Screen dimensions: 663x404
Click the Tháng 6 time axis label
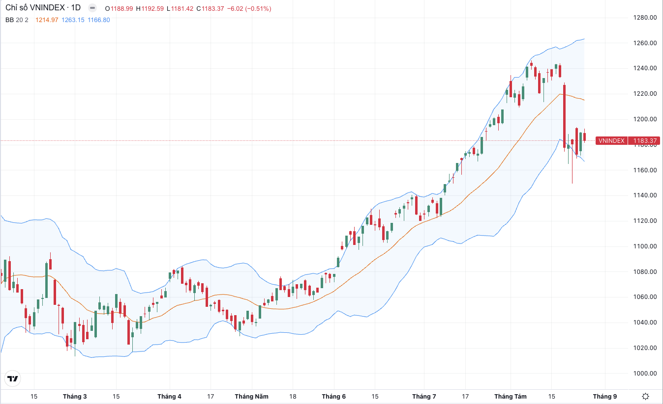tap(334, 397)
